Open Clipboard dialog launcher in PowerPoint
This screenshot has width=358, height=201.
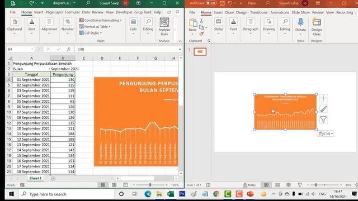click(x=209, y=41)
